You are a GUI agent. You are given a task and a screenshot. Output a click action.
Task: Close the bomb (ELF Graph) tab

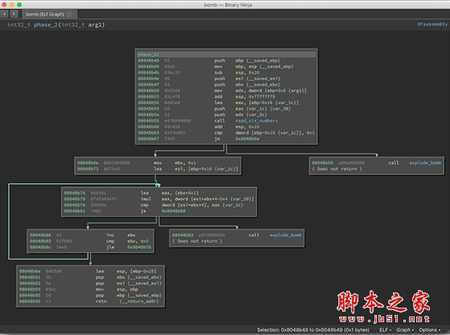[69, 14]
